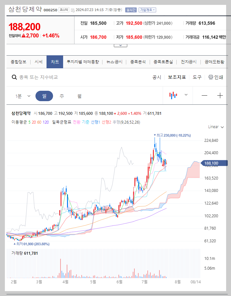Click the 이동평균 indicator label
Image resolution: width=231 pixels, height=296 pixels.
point(19,122)
